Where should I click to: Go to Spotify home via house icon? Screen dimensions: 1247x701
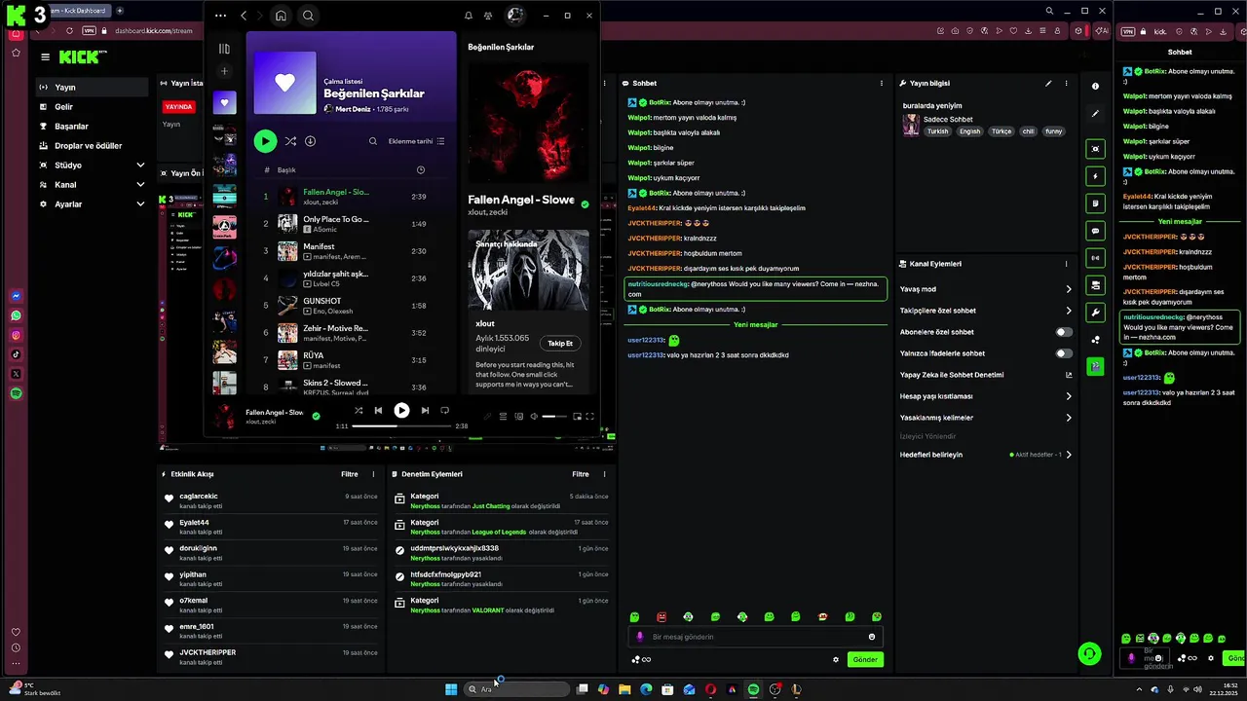281,16
